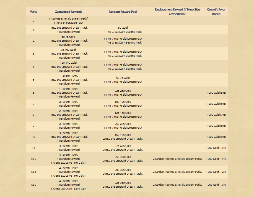
Task: Click '1000 Gold (7%)' bonus cell
Action: pyautogui.click(x=216, y=115)
